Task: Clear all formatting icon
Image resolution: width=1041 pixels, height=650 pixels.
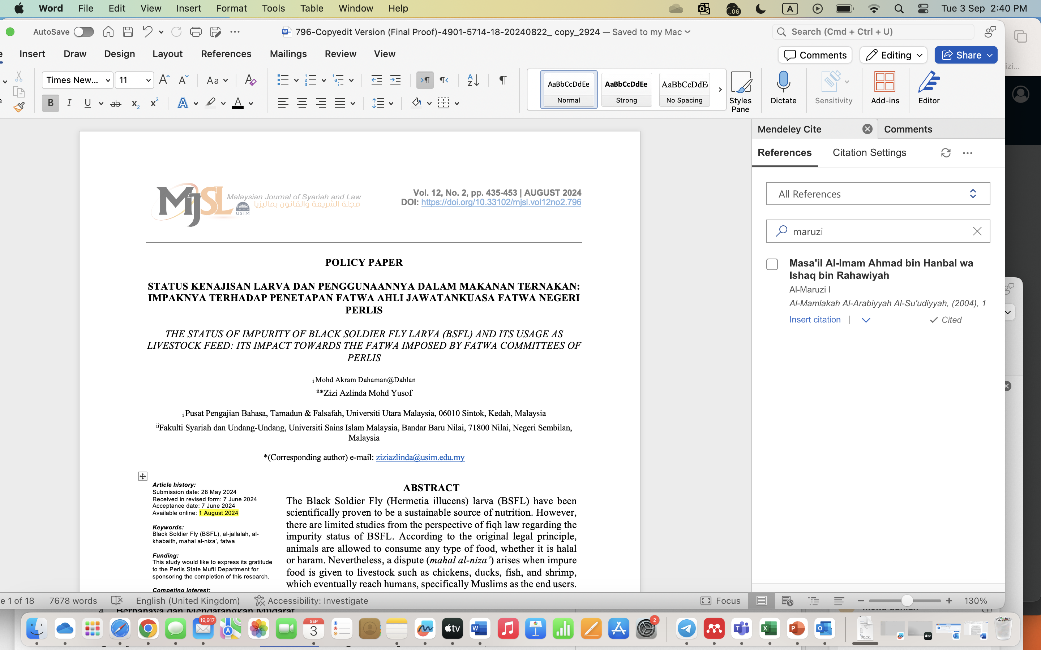Action: [250, 80]
